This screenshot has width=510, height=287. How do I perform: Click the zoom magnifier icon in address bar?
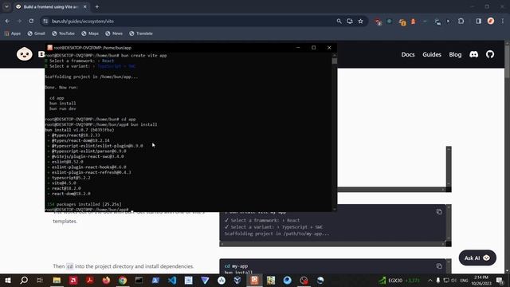point(339,22)
